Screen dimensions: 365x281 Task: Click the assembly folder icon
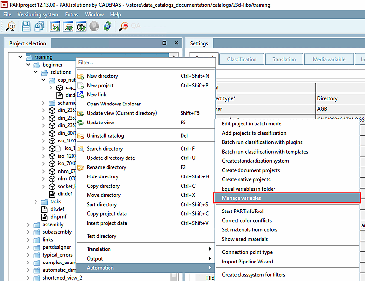[37, 225]
